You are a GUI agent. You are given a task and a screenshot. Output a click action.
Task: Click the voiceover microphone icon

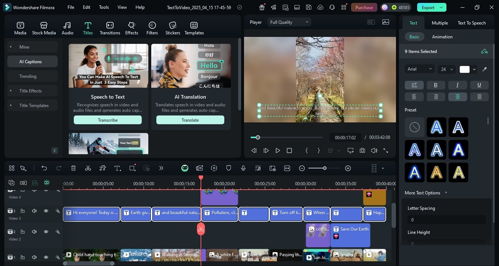tap(243, 168)
